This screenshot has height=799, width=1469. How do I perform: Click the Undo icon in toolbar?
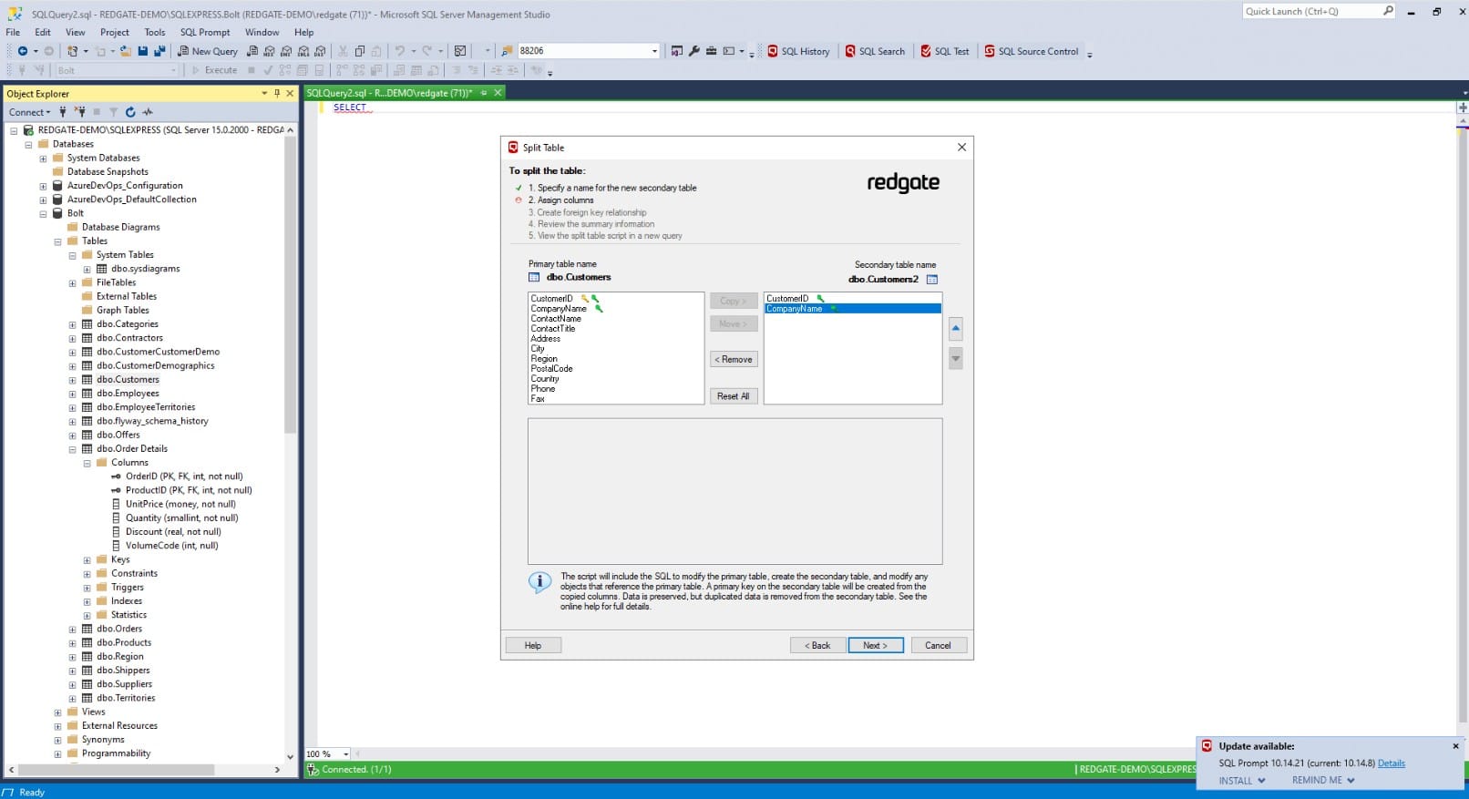point(399,51)
